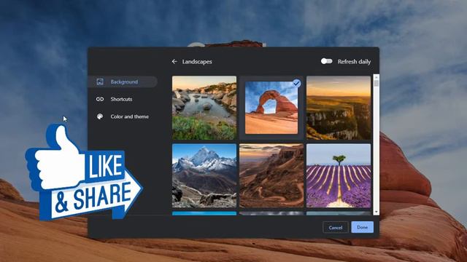Click the Color and theme palette icon

point(100,116)
